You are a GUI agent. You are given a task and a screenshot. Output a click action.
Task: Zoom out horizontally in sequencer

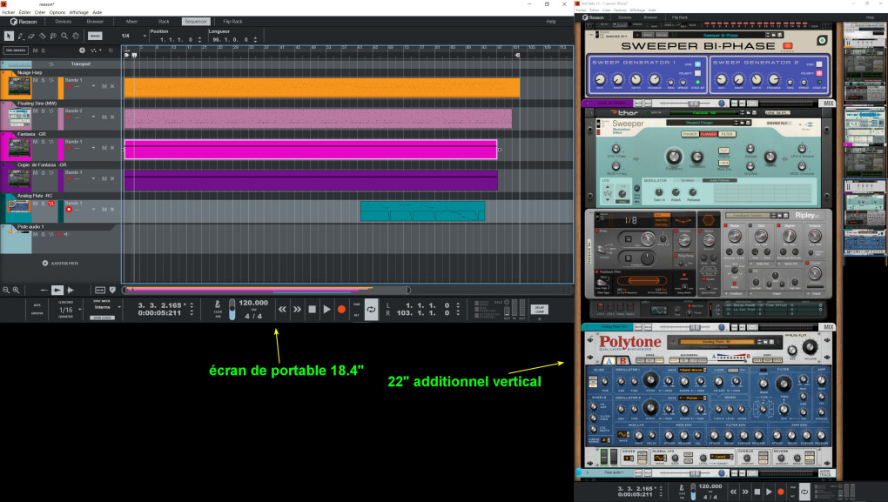tap(6, 290)
